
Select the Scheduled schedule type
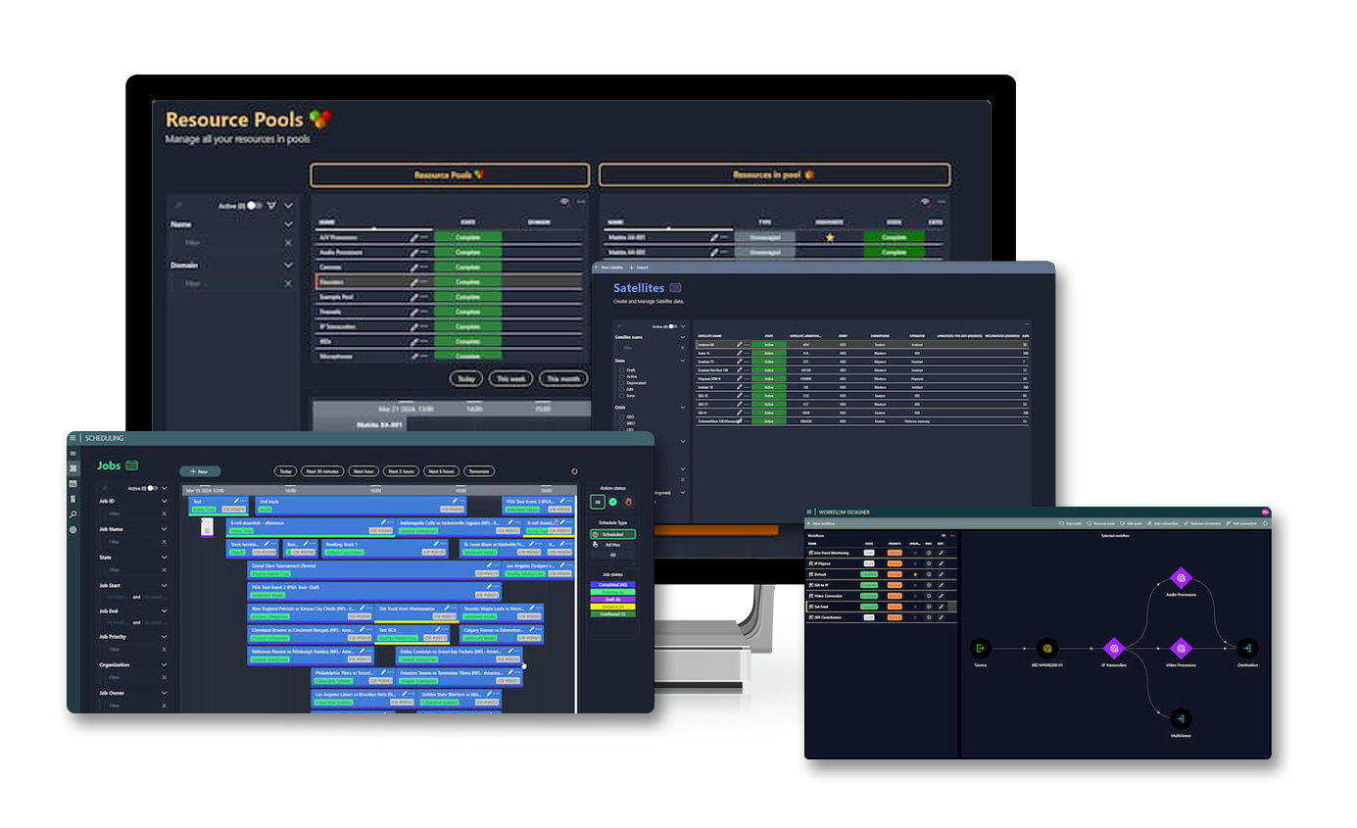612,534
